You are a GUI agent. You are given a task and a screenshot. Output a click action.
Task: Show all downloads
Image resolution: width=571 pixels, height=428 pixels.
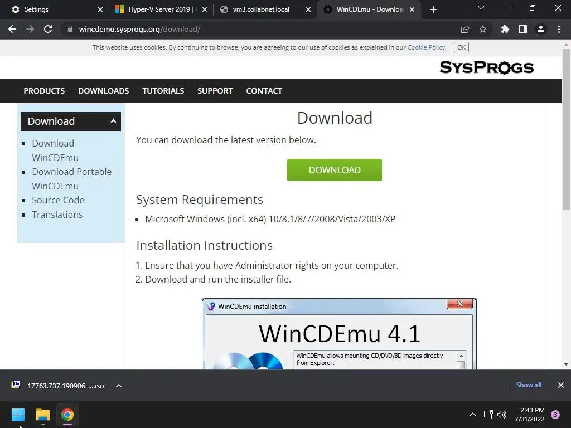coord(529,385)
